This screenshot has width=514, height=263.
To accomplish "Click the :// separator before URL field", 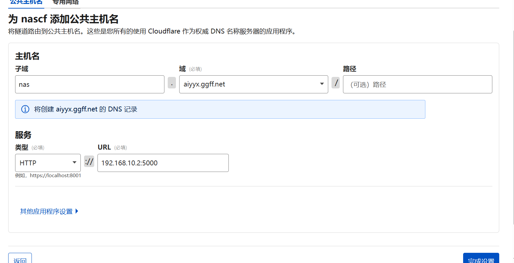I will [89, 161].
